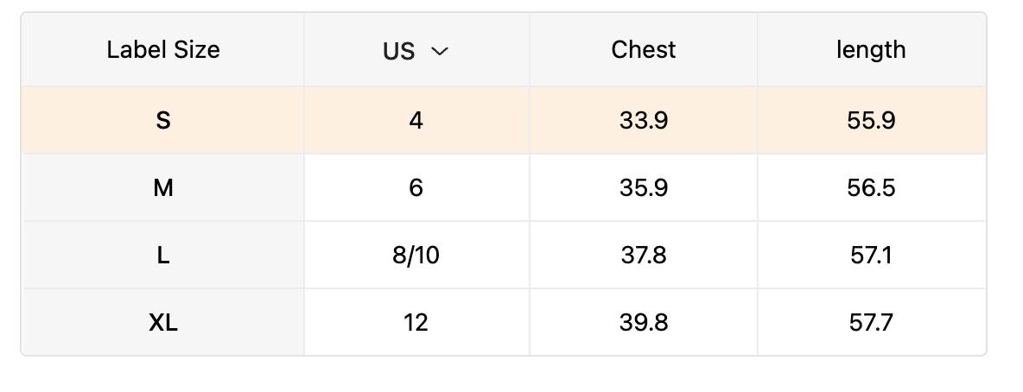The height and width of the screenshot is (392, 1023).
Task: Click the length column header
Action: tap(871, 50)
